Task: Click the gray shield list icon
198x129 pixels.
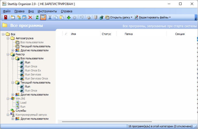Action: point(96,17)
